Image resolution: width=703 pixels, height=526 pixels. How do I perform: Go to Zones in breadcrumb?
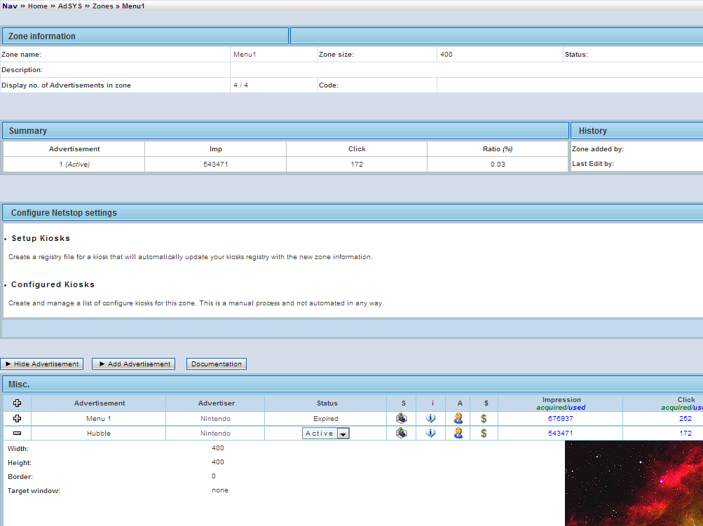[102, 6]
